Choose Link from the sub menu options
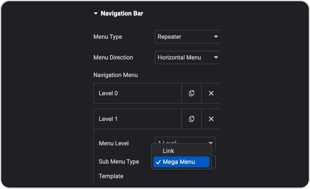Screen dimensions: 310x189 (x=168, y=151)
